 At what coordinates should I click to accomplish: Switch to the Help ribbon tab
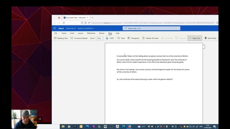coord(118,33)
